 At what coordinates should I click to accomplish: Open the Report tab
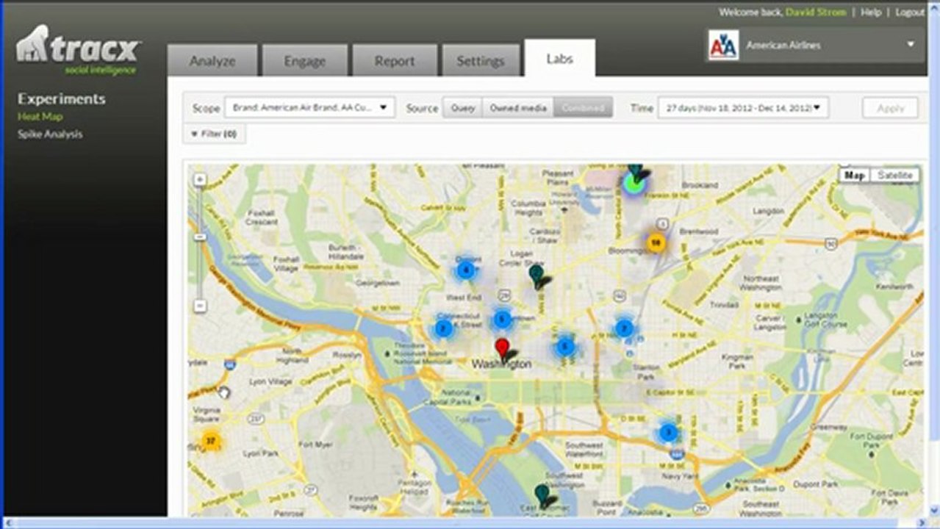pyautogui.click(x=395, y=61)
